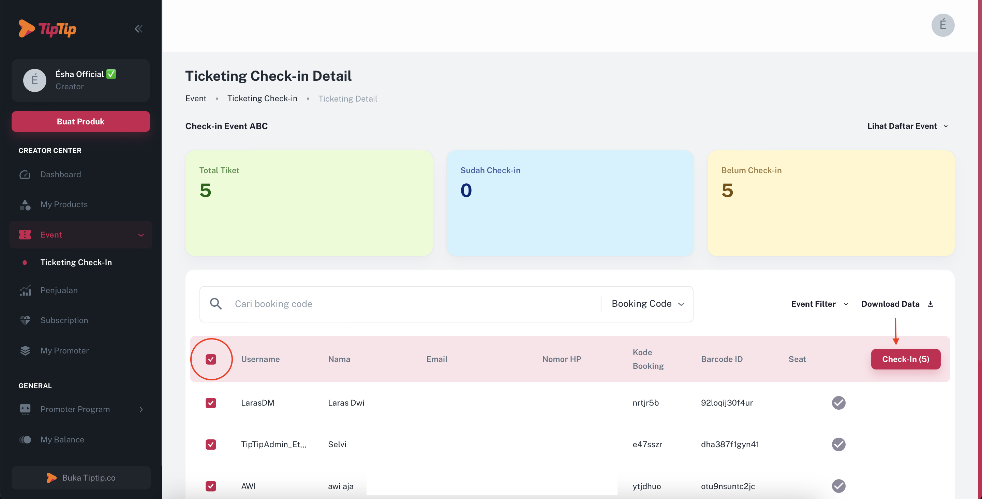This screenshot has width=982, height=499.
Task: Click the Download Data arrow icon
Action: point(931,304)
